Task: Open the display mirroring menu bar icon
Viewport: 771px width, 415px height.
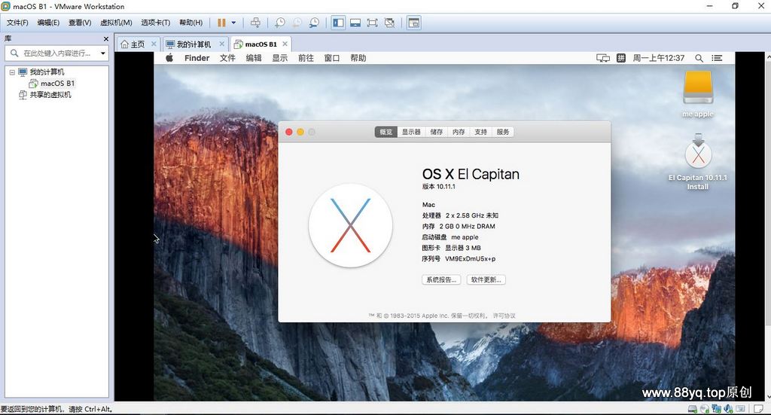Action: [603, 58]
